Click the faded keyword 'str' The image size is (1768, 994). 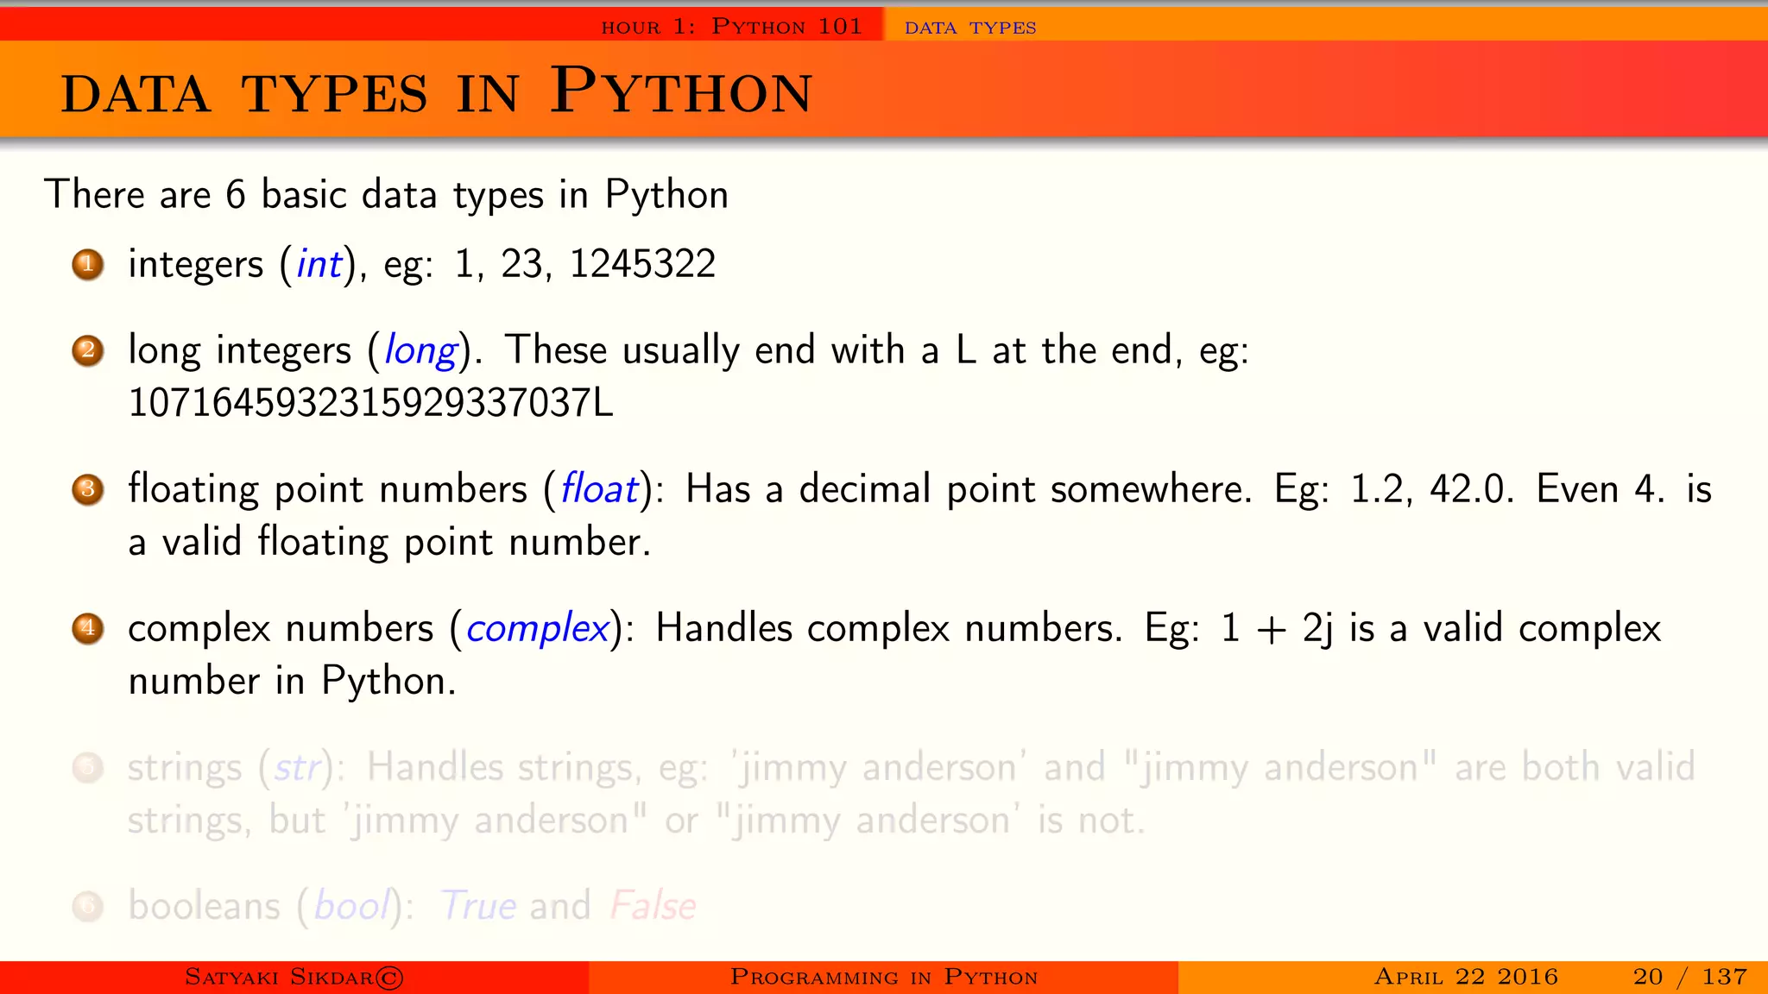point(298,767)
